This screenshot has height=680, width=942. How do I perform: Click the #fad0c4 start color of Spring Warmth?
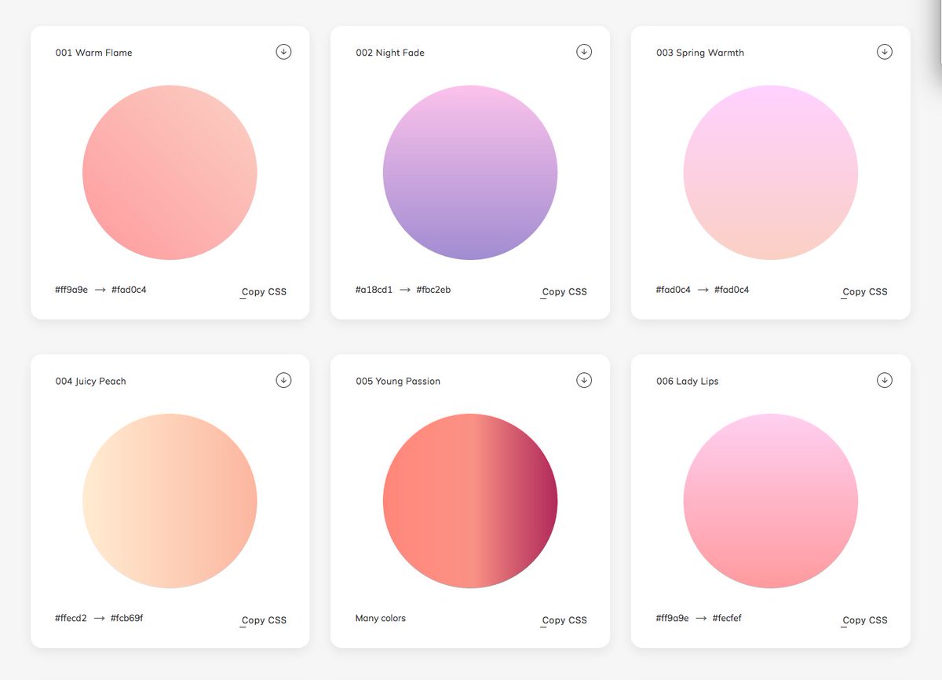(x=674, y=290)
